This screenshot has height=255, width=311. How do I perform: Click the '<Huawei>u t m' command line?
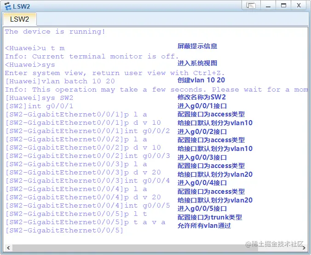35,48
